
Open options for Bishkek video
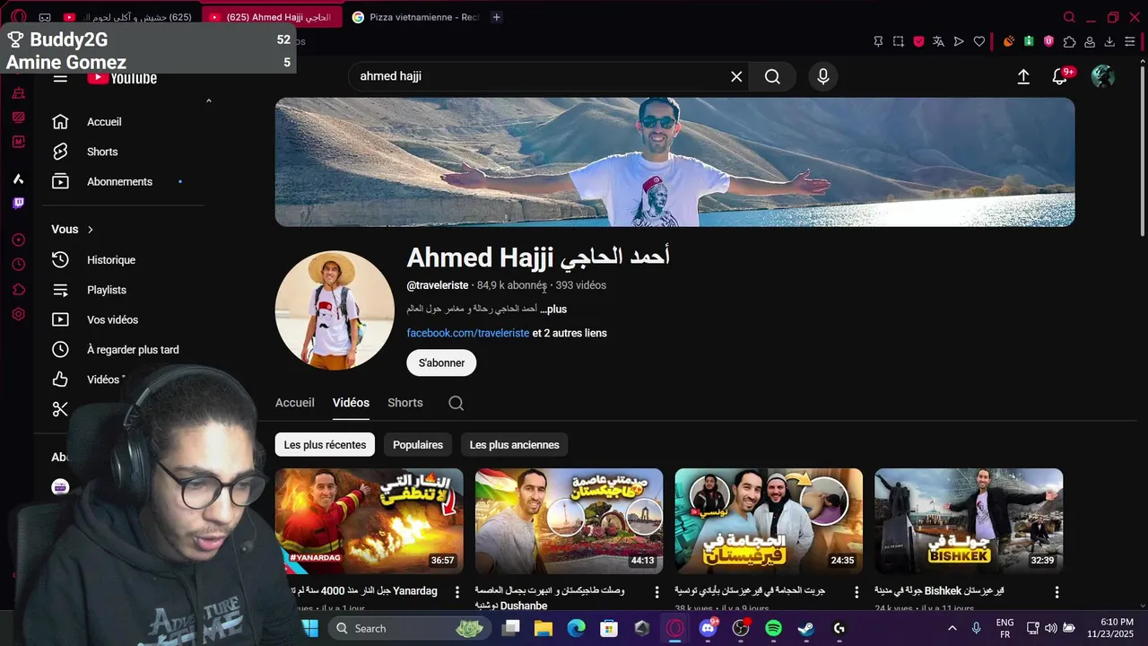tap(1057, 592)
